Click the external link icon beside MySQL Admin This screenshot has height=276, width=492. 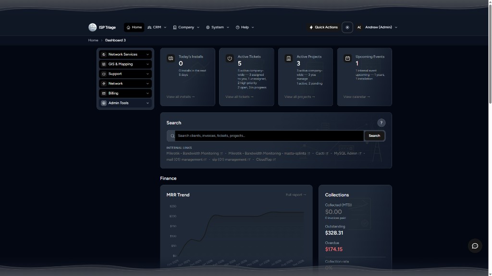pyautogui.click(x=360, y=154)
